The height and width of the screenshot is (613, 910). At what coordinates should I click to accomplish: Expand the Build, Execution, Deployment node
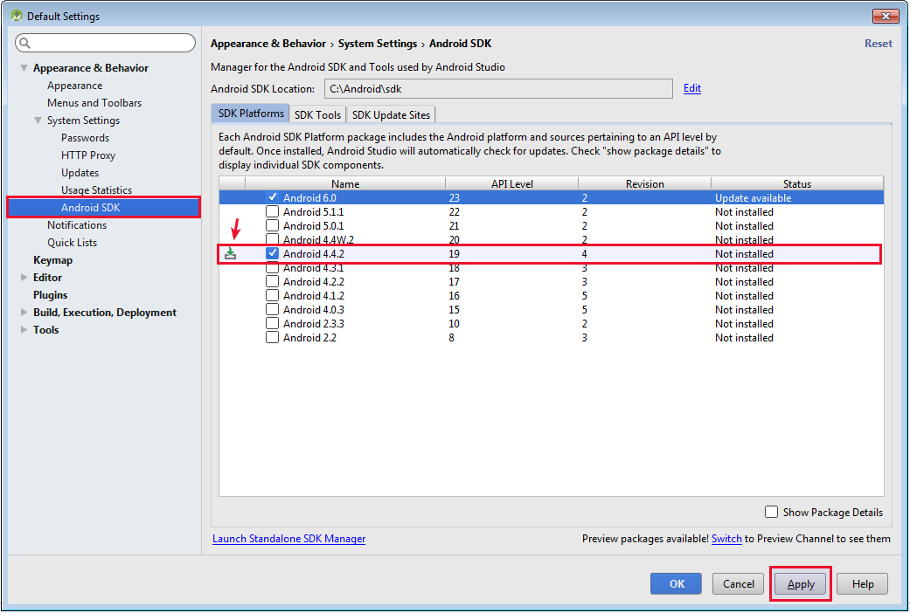tap(24, 312)
